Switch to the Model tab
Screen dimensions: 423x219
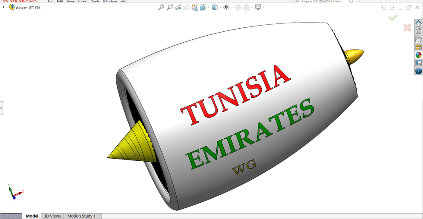coord(32,216)
